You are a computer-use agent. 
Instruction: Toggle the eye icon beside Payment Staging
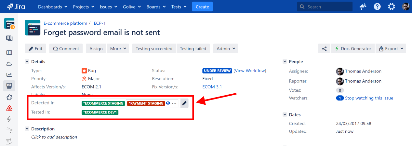168,103
